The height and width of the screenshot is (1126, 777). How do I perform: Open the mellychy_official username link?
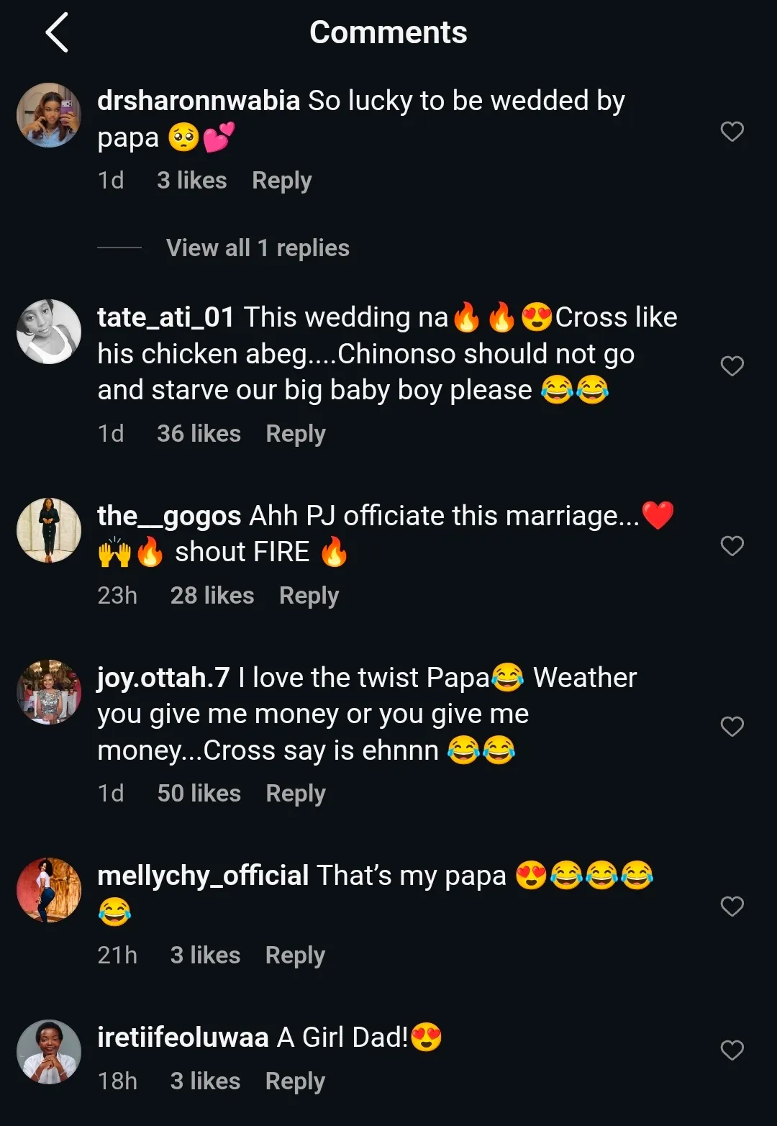(203, 876)
